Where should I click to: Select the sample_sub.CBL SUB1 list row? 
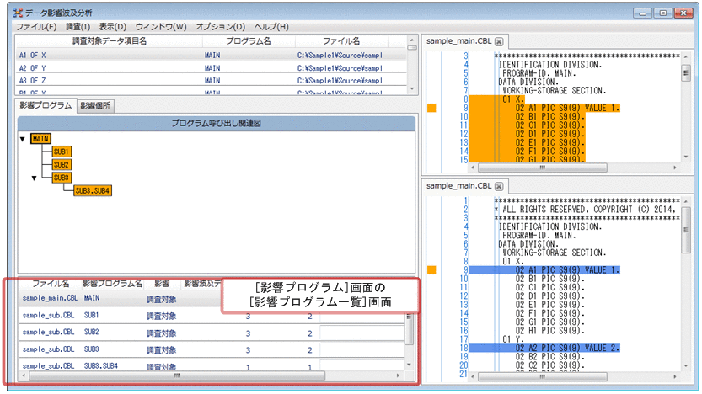point(212,316)
